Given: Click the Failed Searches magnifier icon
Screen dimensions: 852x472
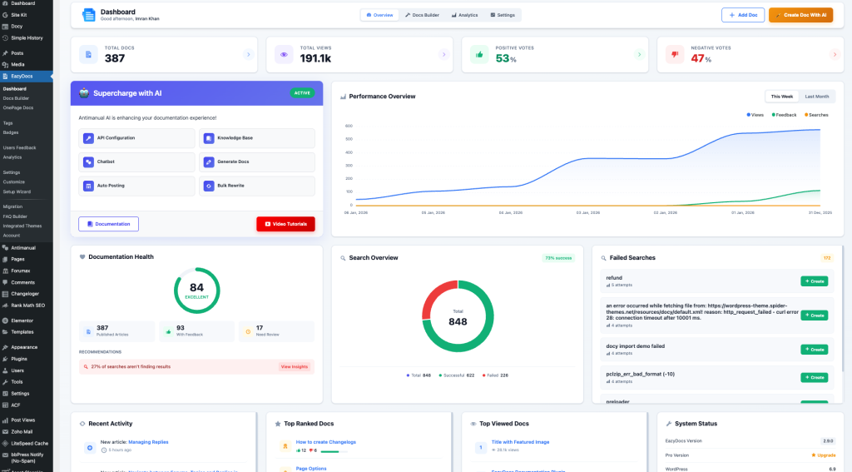Looking at the screenshot, I should 603,258.
